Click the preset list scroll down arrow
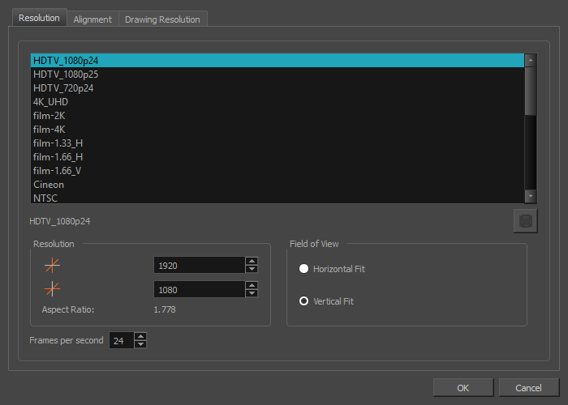568x405 pixels. click(531, 196)
